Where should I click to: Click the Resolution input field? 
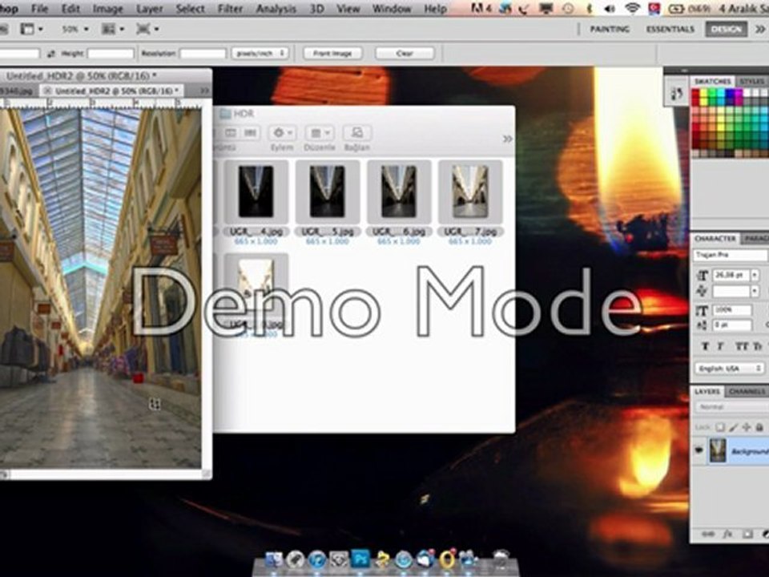[203, 53]
